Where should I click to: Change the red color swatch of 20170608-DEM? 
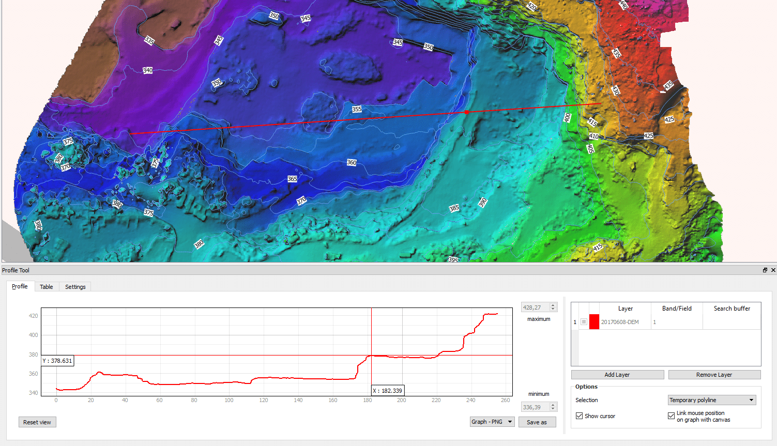(594, 322)
